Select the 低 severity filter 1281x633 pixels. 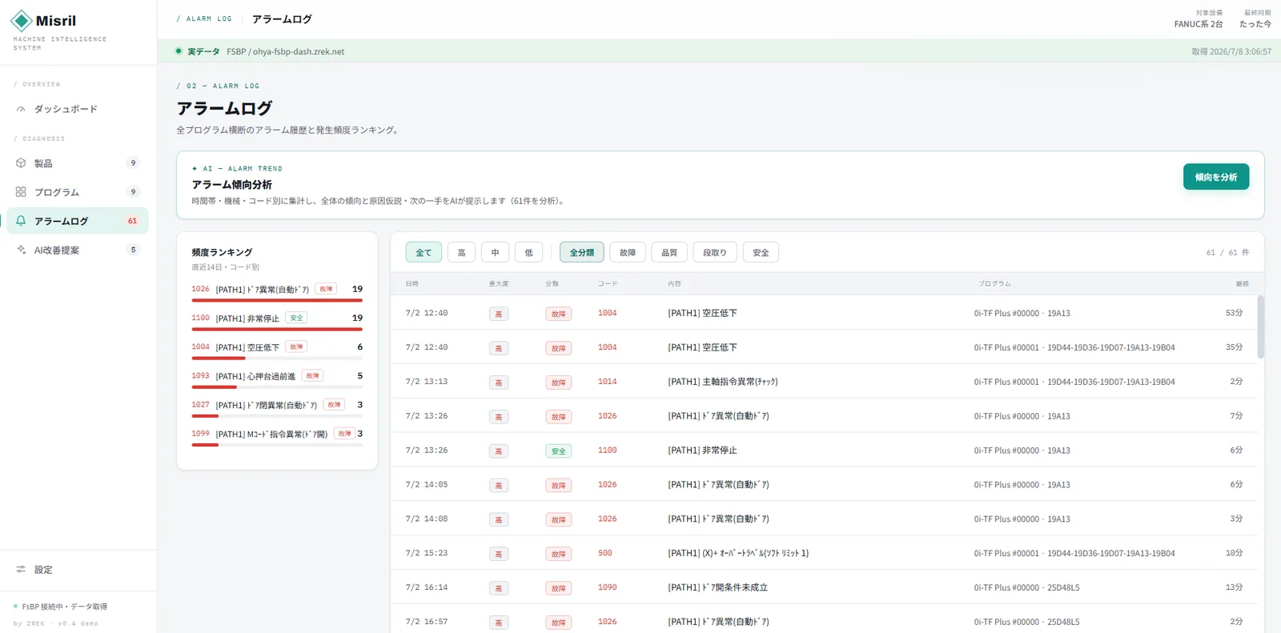tap(528, 252)
